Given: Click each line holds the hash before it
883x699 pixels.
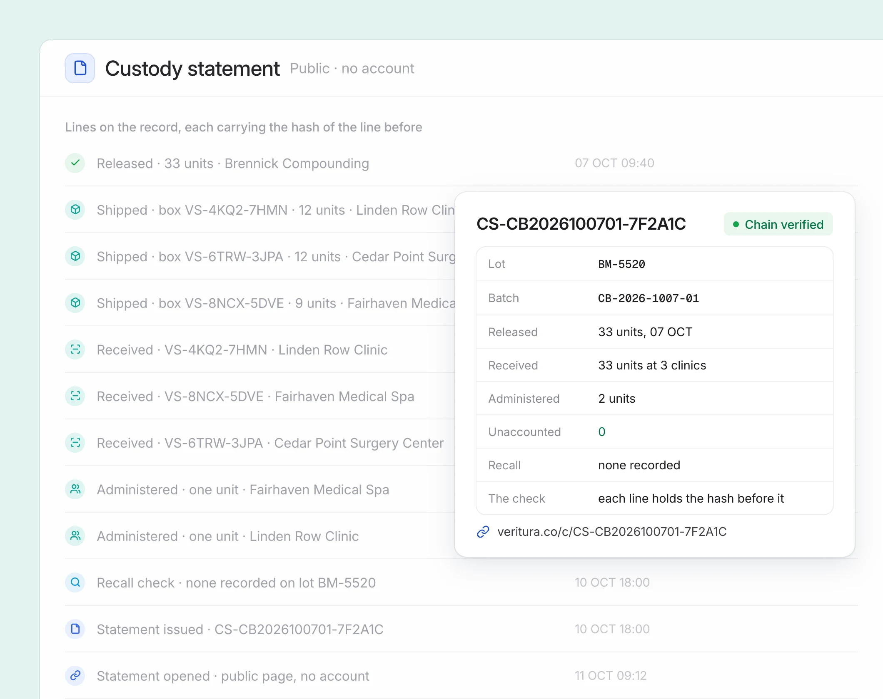Looking at the screenshot, I should 691,498.
